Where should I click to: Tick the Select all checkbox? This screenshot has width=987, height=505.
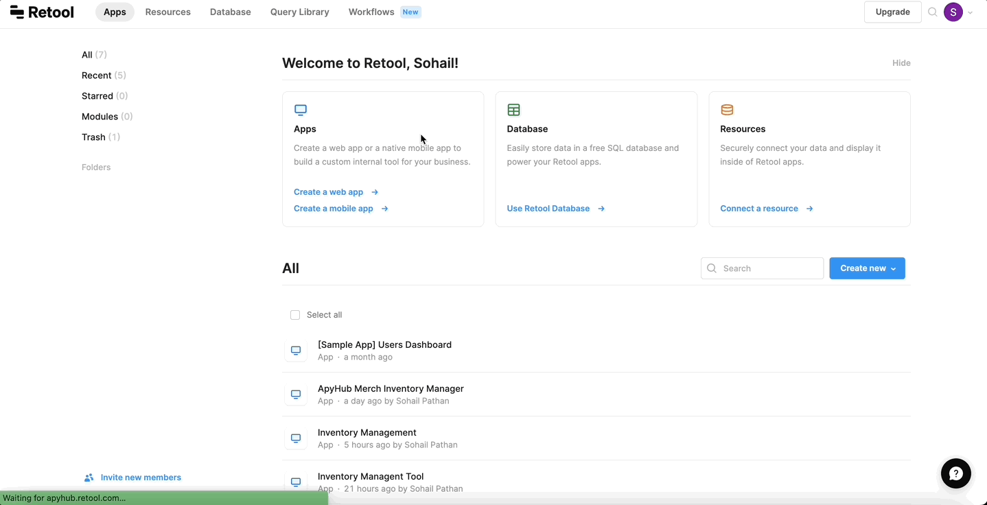(295, 315)
